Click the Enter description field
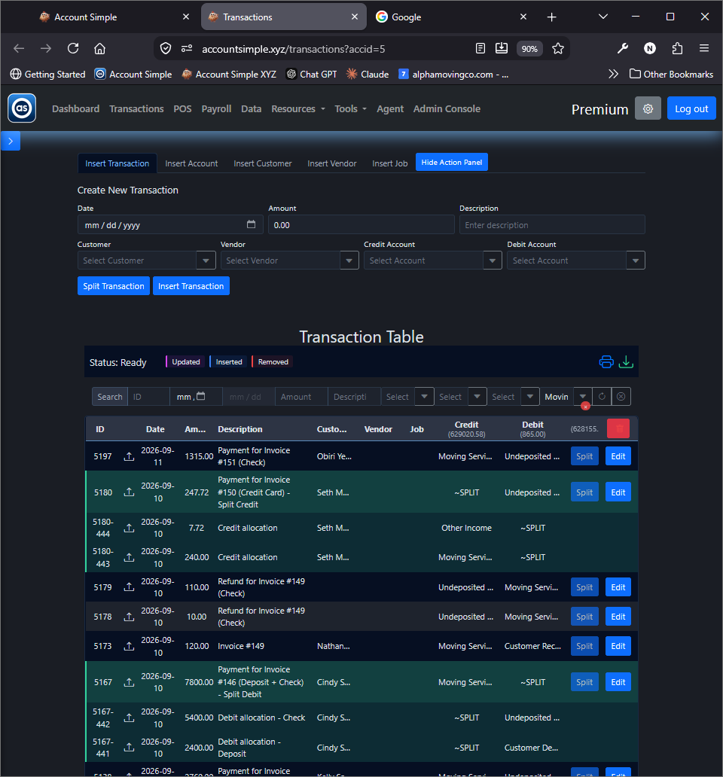The height and width of the screenshot is (777, 723). (x=552, y=224)
